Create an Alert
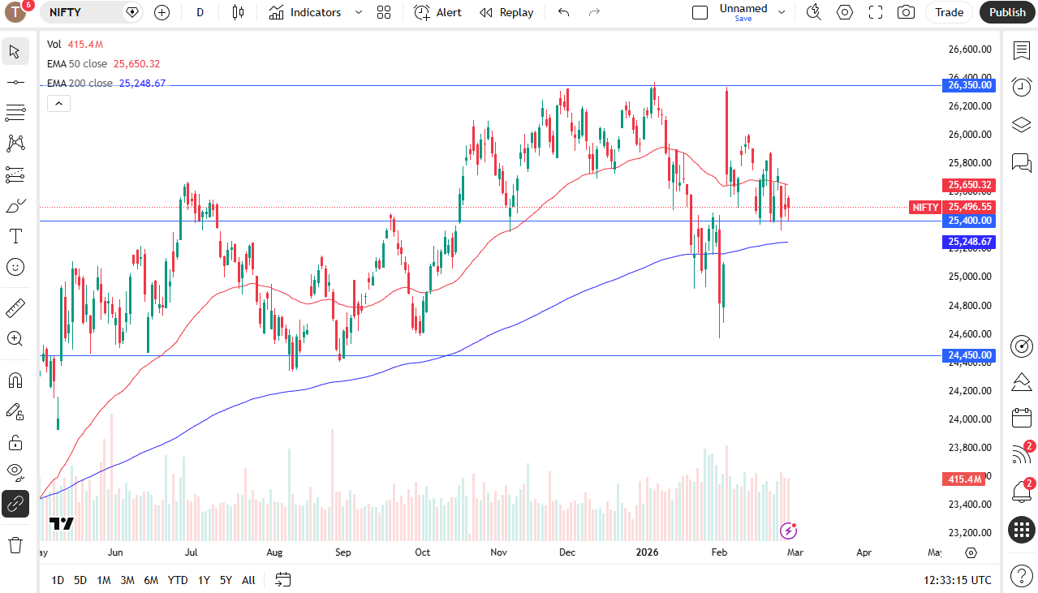Viewport: 1038px width, 593px height. pos(437,12)
